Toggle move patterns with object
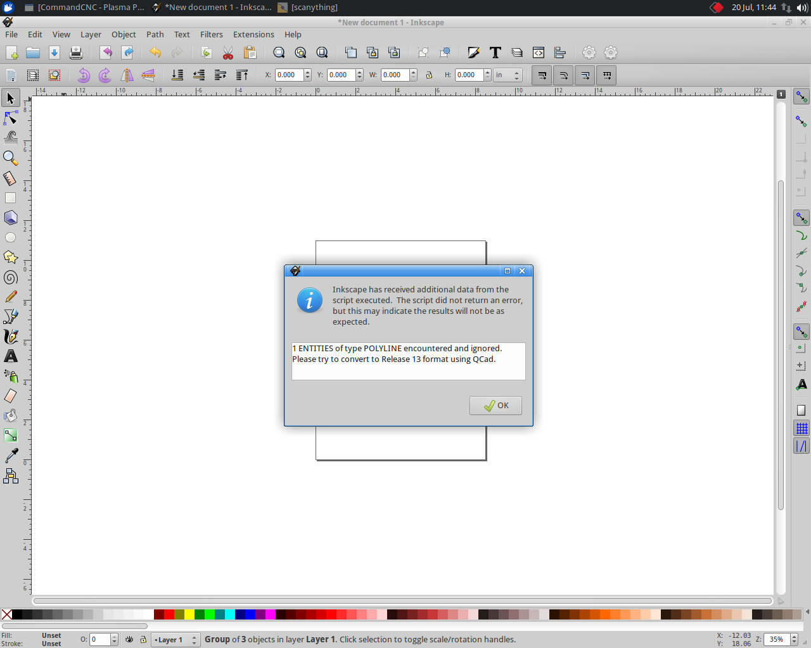811x648 pixels. click(606, 75)
